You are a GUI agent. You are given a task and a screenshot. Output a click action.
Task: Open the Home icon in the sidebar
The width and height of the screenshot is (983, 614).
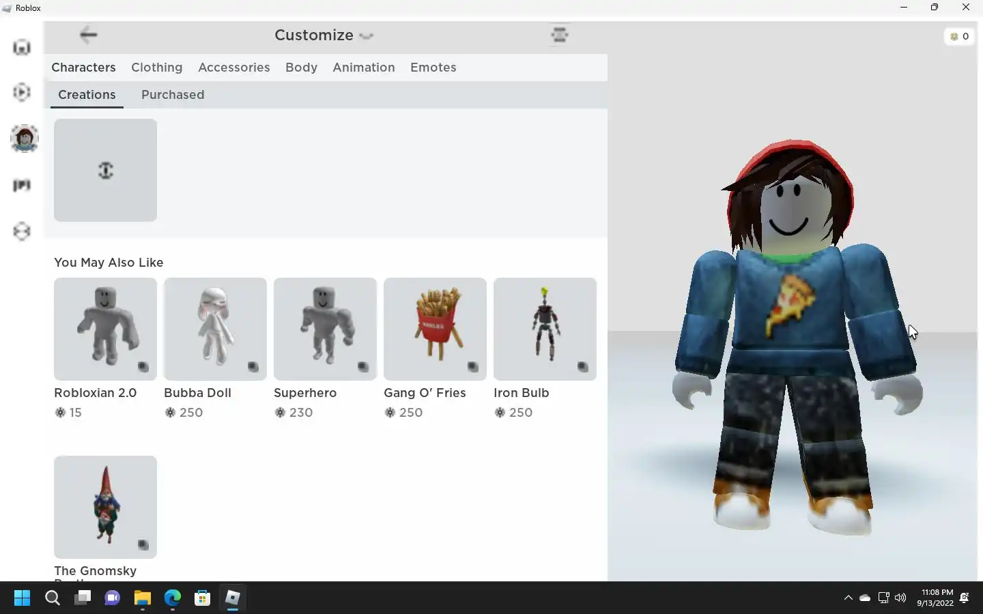click(22, 47)
